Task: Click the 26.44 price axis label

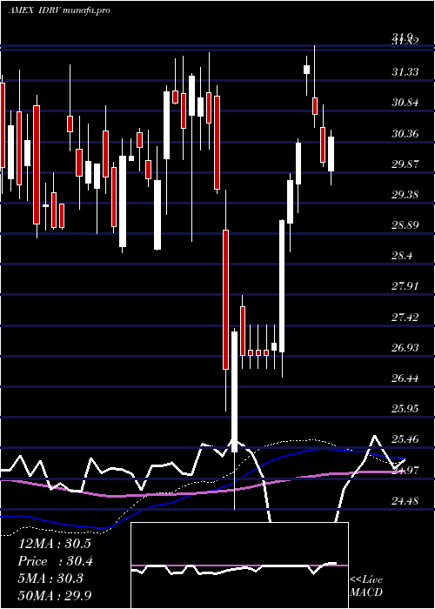Action: tap(405, 378)
